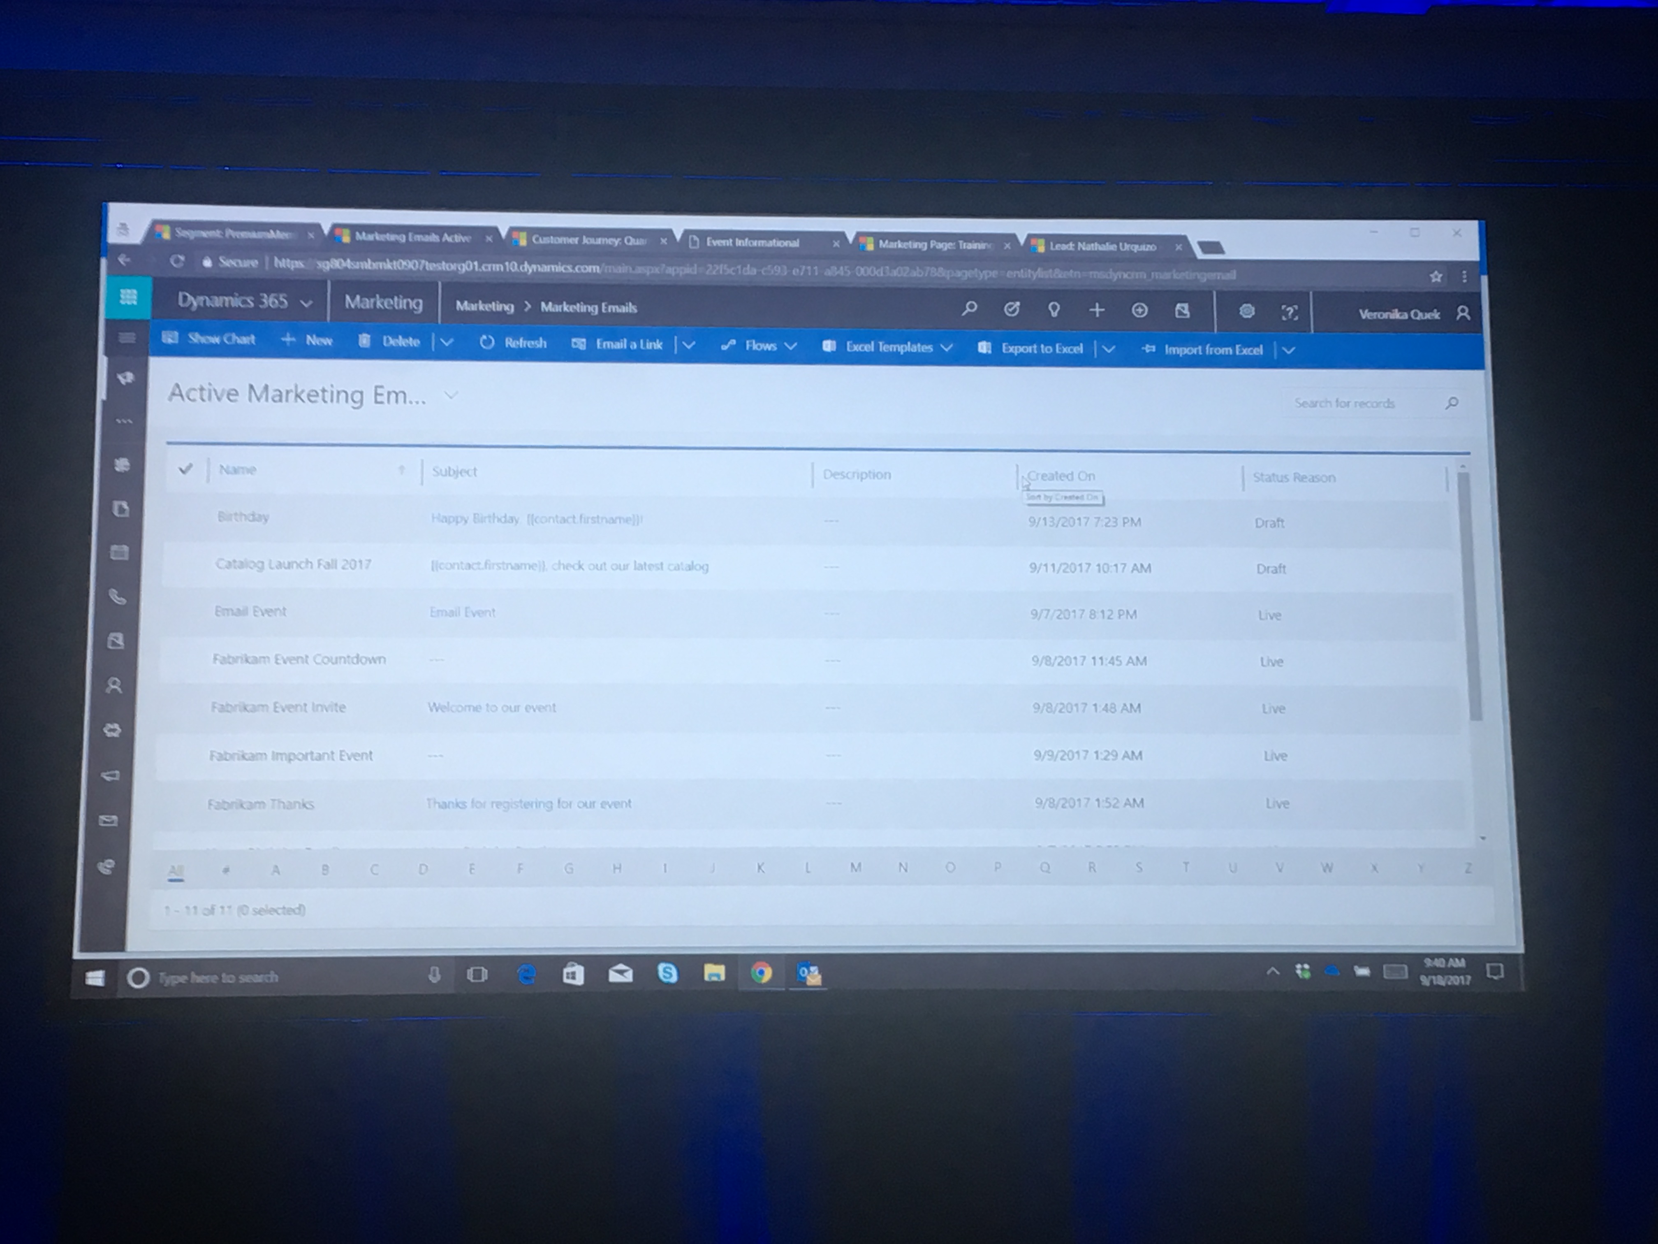Click the person contact icon in left sidebar

click(x=114, y=685)
